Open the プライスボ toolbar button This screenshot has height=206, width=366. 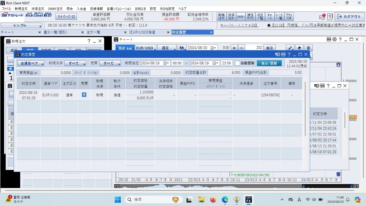coord(289,16)
